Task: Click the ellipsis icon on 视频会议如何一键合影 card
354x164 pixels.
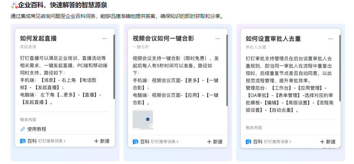Action: click(x=218, y=39)
